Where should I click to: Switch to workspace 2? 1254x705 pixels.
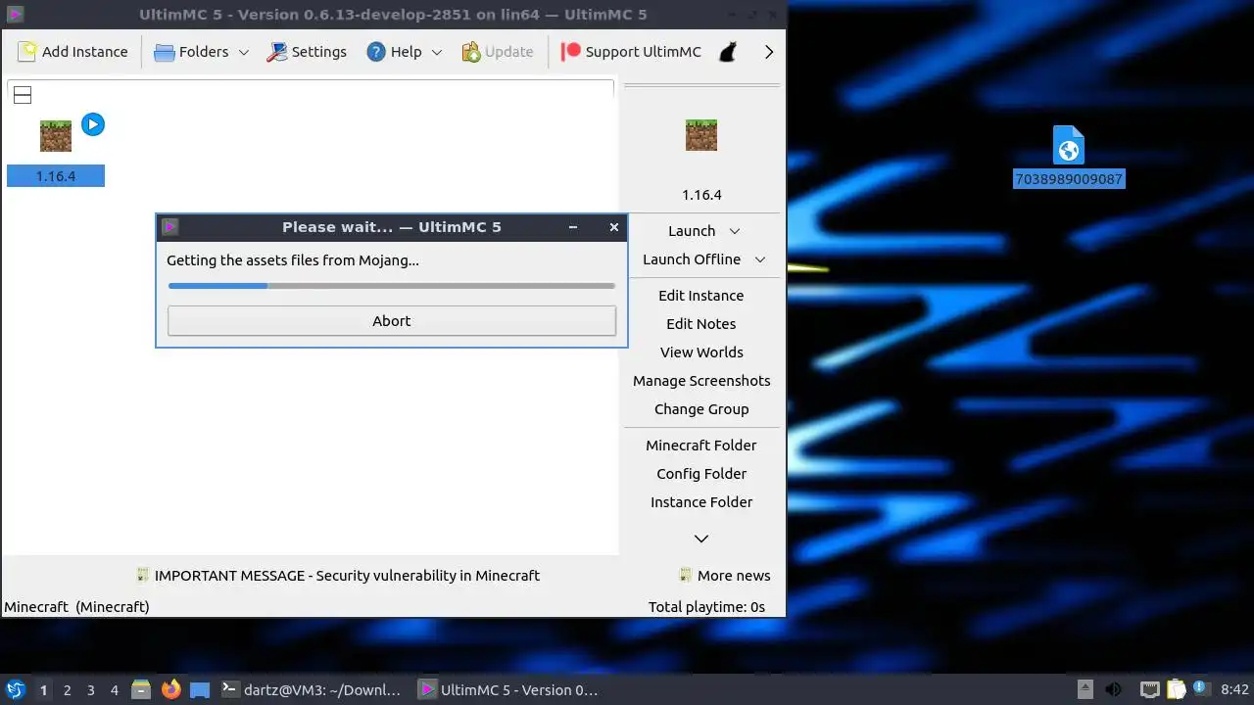click(67, 690)
